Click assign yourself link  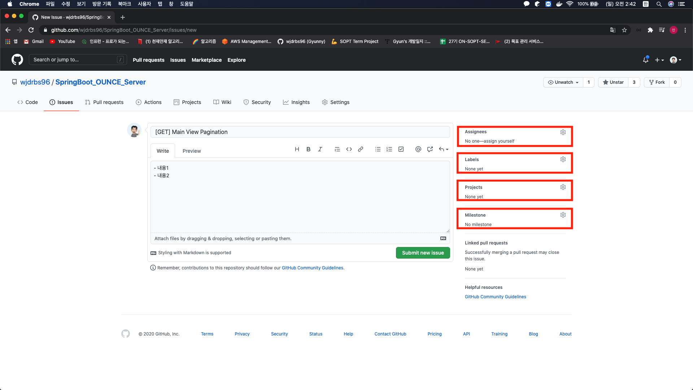[x=499, y=141]
